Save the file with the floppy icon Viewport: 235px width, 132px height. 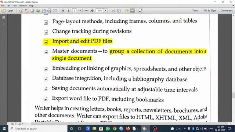tap(44, 11)
